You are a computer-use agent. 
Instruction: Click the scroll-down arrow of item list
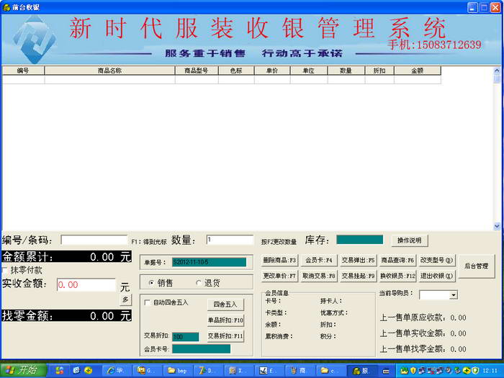coord(497,226)
